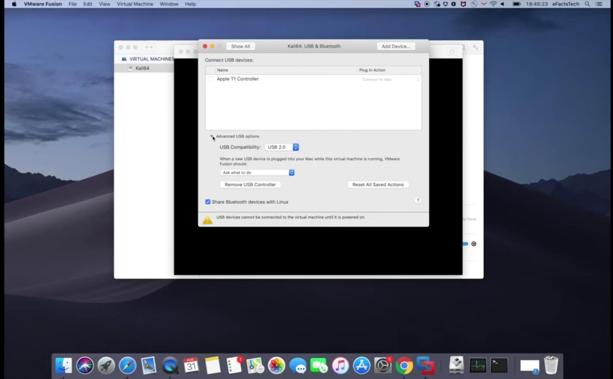Viewport: 613px width, 379px height.
Task: Open Reminders from the dock
Action: (x=234, y=365)
